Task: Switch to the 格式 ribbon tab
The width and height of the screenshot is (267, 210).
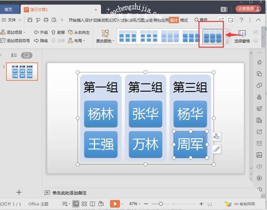Action: click(x=184, y=20)
